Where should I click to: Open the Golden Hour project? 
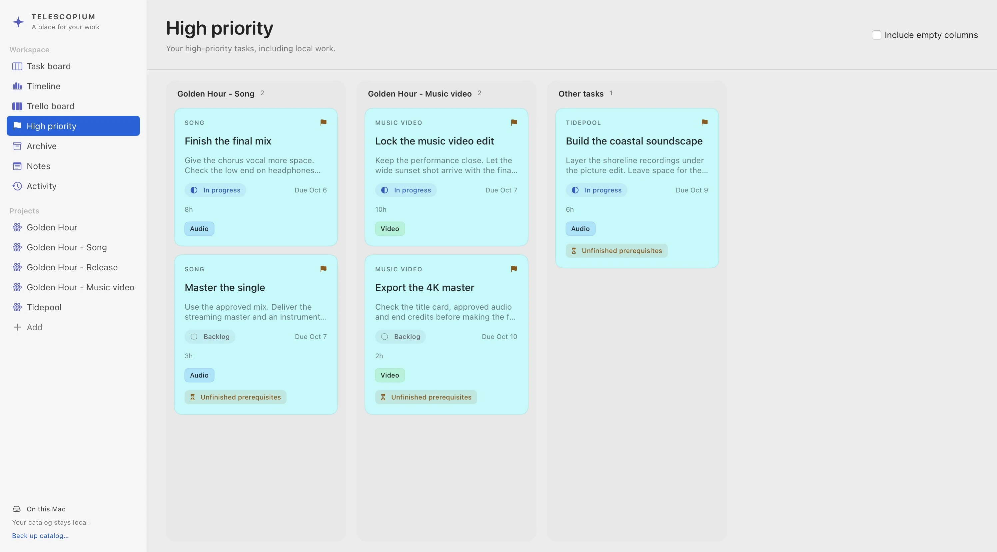click(x=73, y=227)
